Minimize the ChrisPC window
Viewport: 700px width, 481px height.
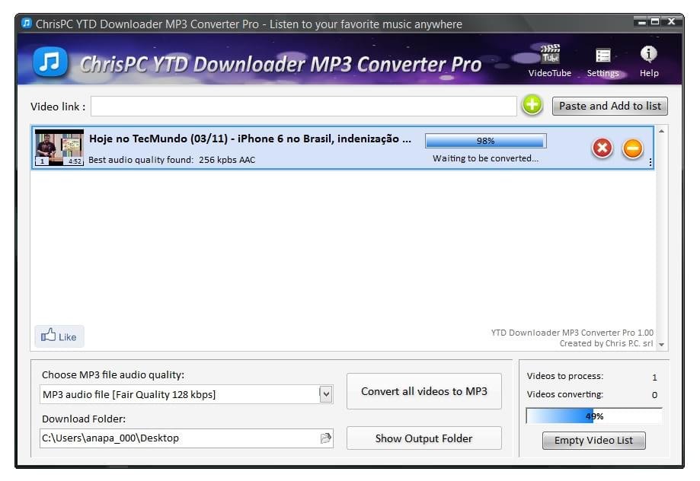pyautogui.click(x=642, y=21)
